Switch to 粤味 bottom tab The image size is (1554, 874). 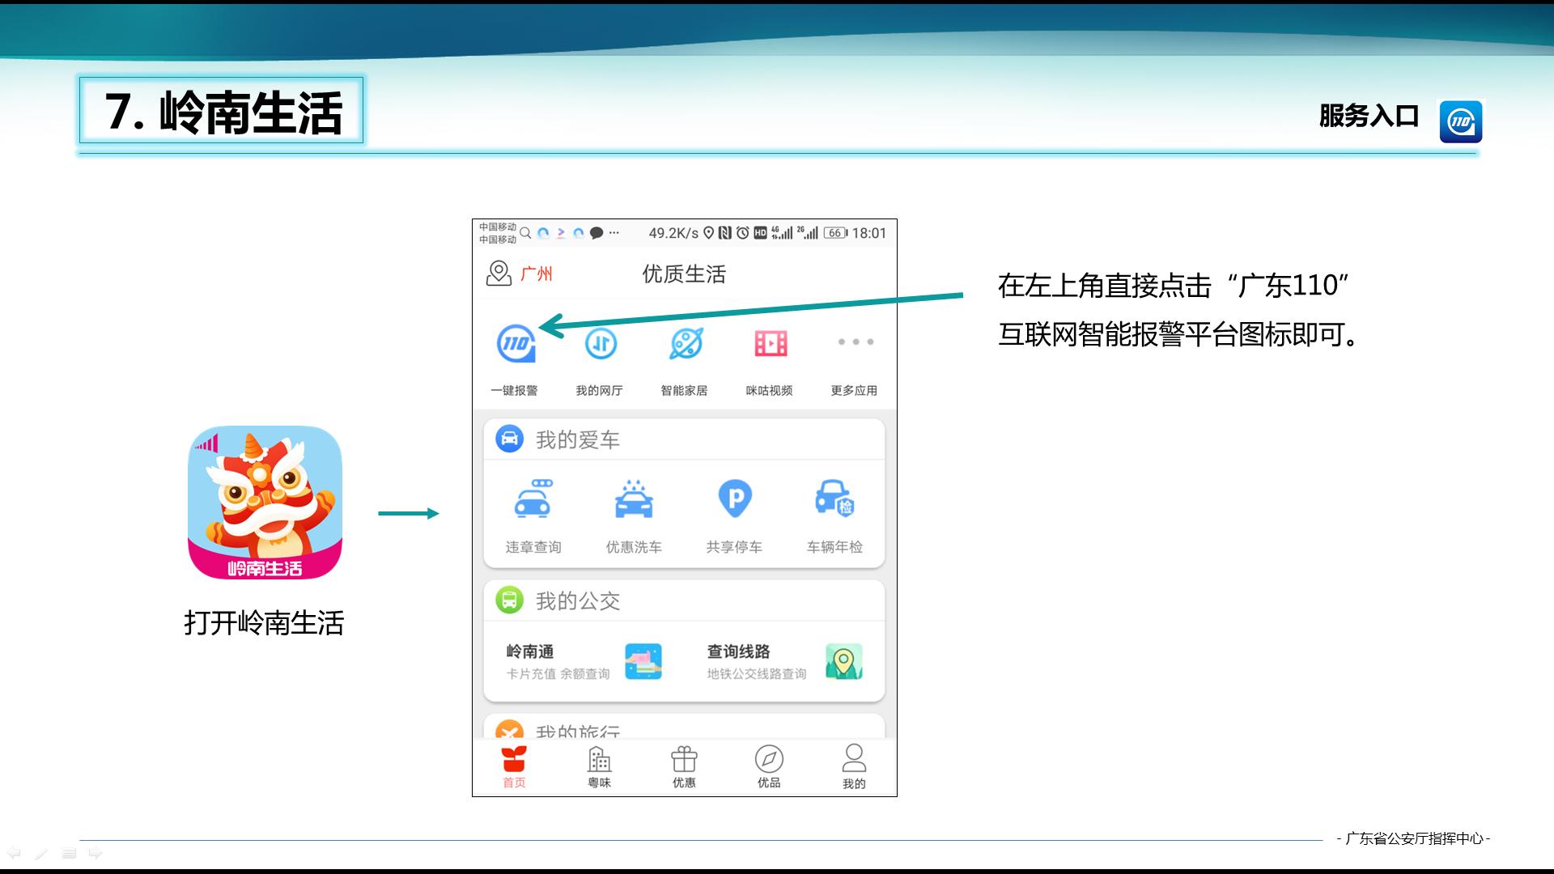click(600, 767)
